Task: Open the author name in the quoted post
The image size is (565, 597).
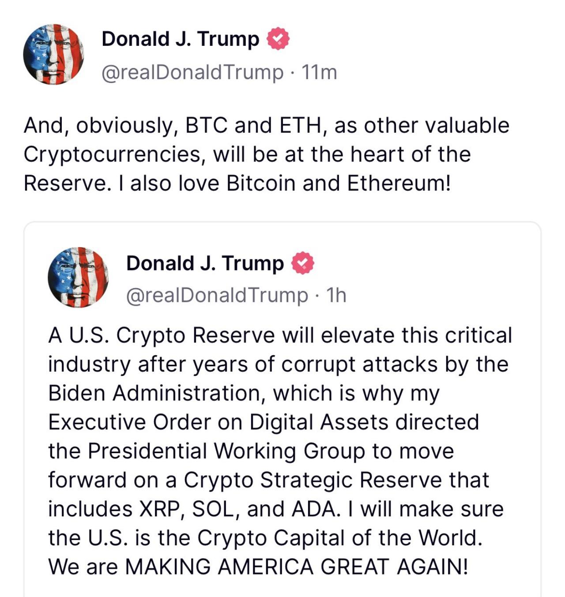Action: click(x=205, y=263)
